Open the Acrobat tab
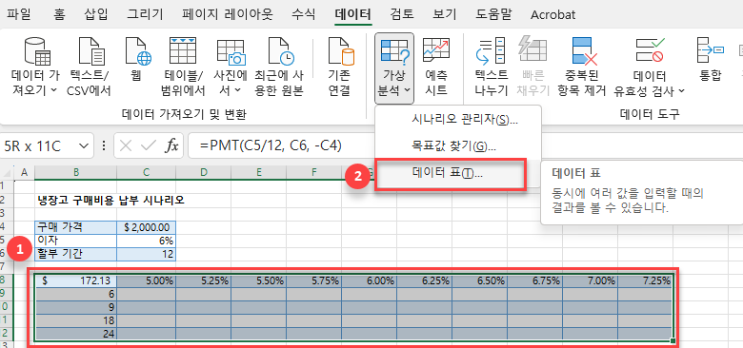The height and width of the screenshot is (348, 743). click(553, 14)
